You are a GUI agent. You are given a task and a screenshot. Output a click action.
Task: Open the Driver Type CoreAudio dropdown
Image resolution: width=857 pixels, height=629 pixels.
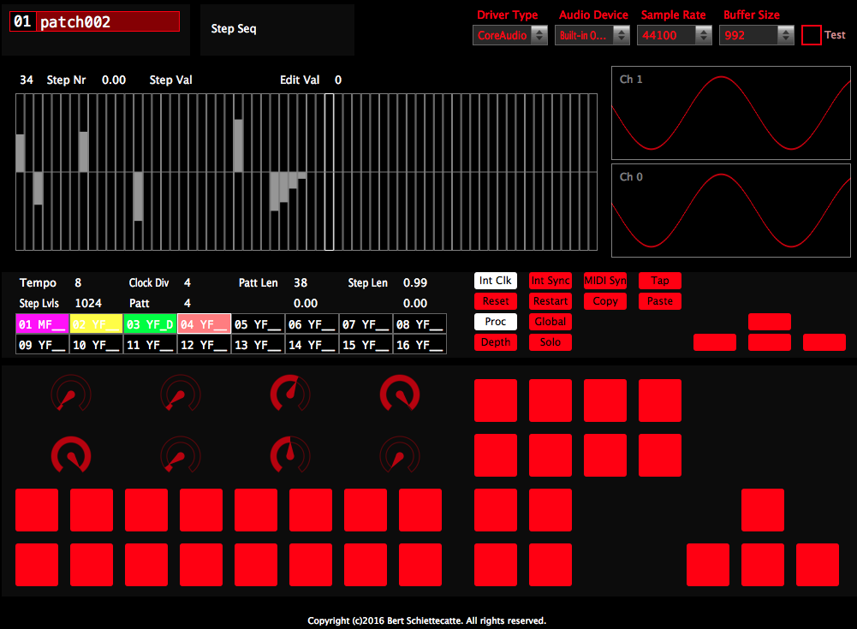[510, 36]
